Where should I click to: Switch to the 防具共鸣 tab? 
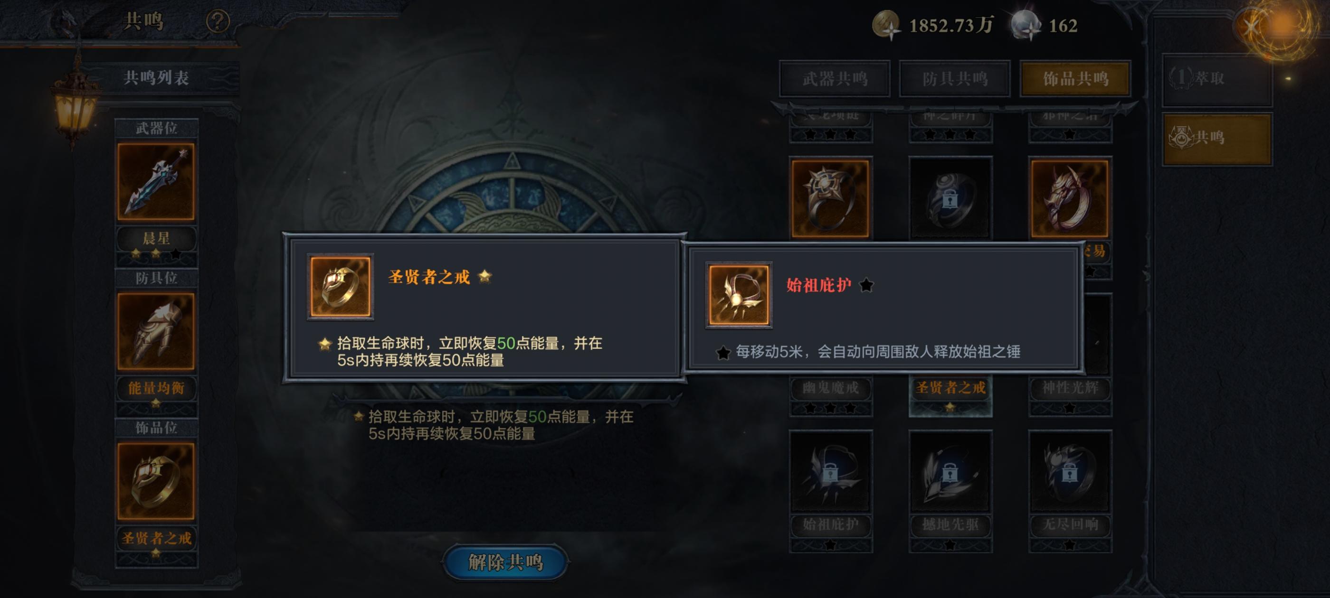coord(955,78)
